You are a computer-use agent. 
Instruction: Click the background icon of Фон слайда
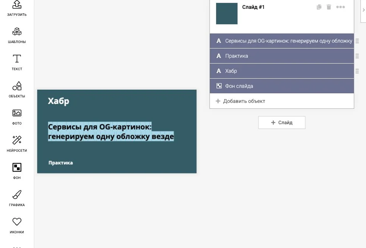click(x=219, y=86)
